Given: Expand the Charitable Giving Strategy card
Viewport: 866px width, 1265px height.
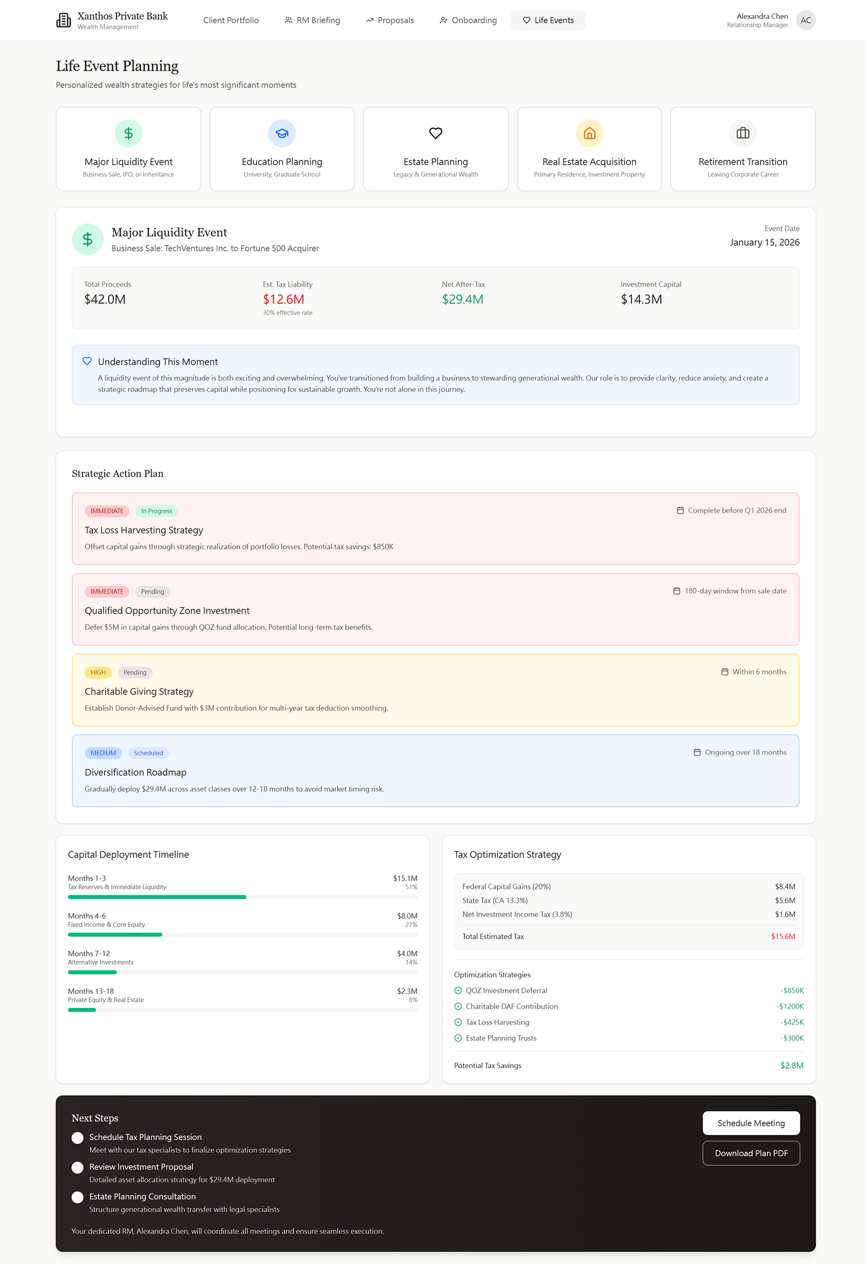Looking at the screenshot, I should tap(435, 691).
